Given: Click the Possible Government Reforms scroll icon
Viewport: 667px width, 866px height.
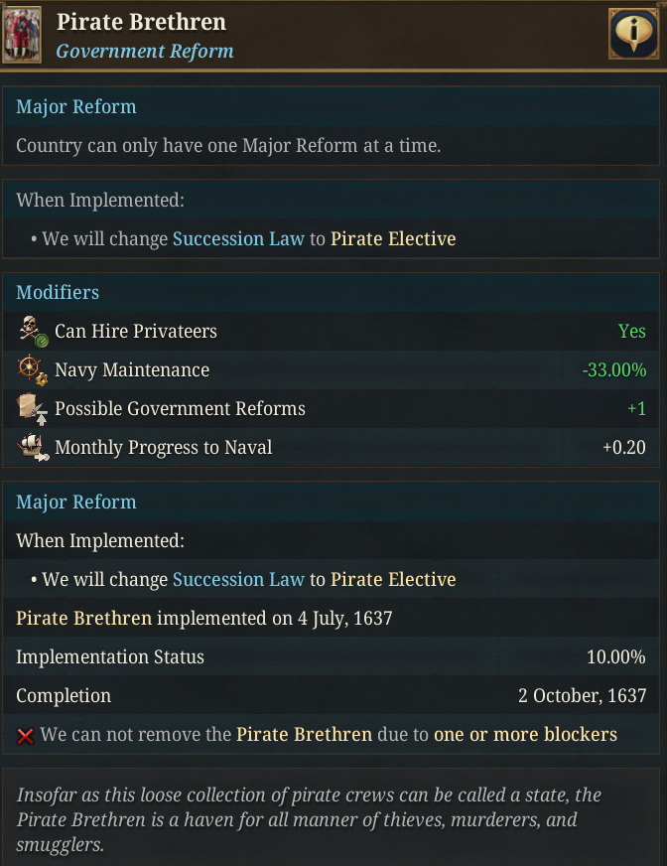Looking at the screenshot, I should (x=33, y=409).
